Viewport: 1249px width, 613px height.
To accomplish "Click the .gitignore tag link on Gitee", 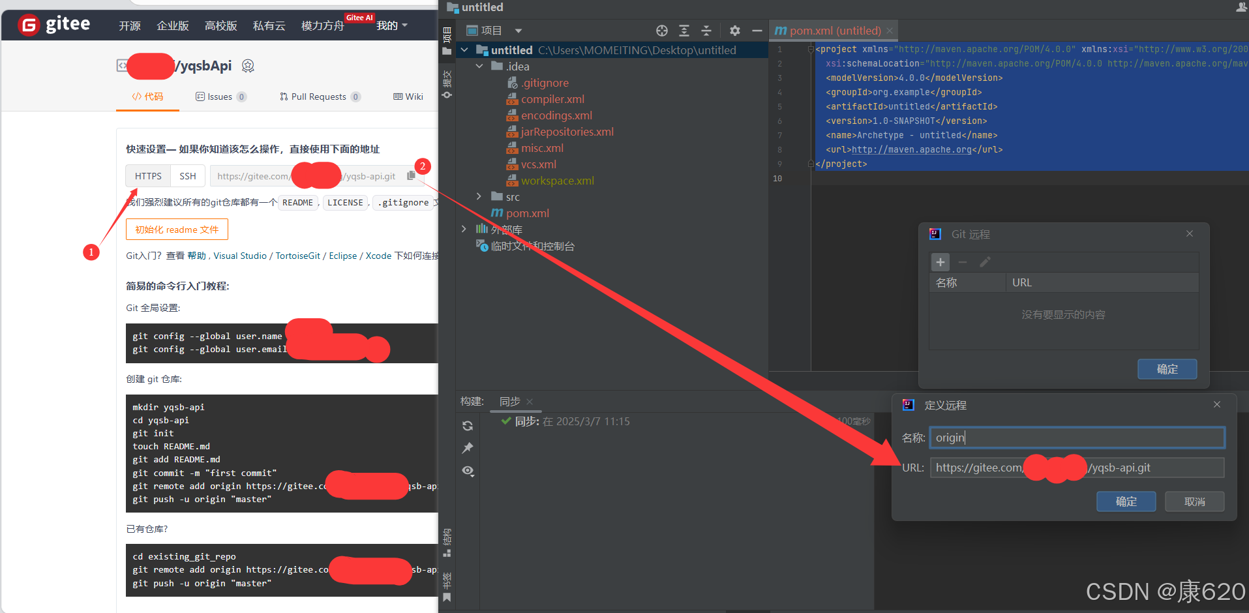I will (x=403, y=203).
